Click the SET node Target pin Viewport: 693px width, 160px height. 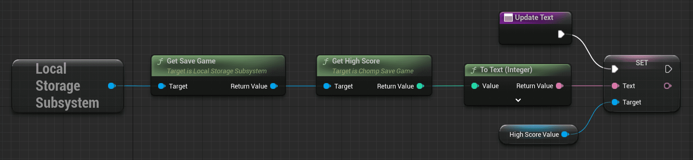(x=615, y=102)
